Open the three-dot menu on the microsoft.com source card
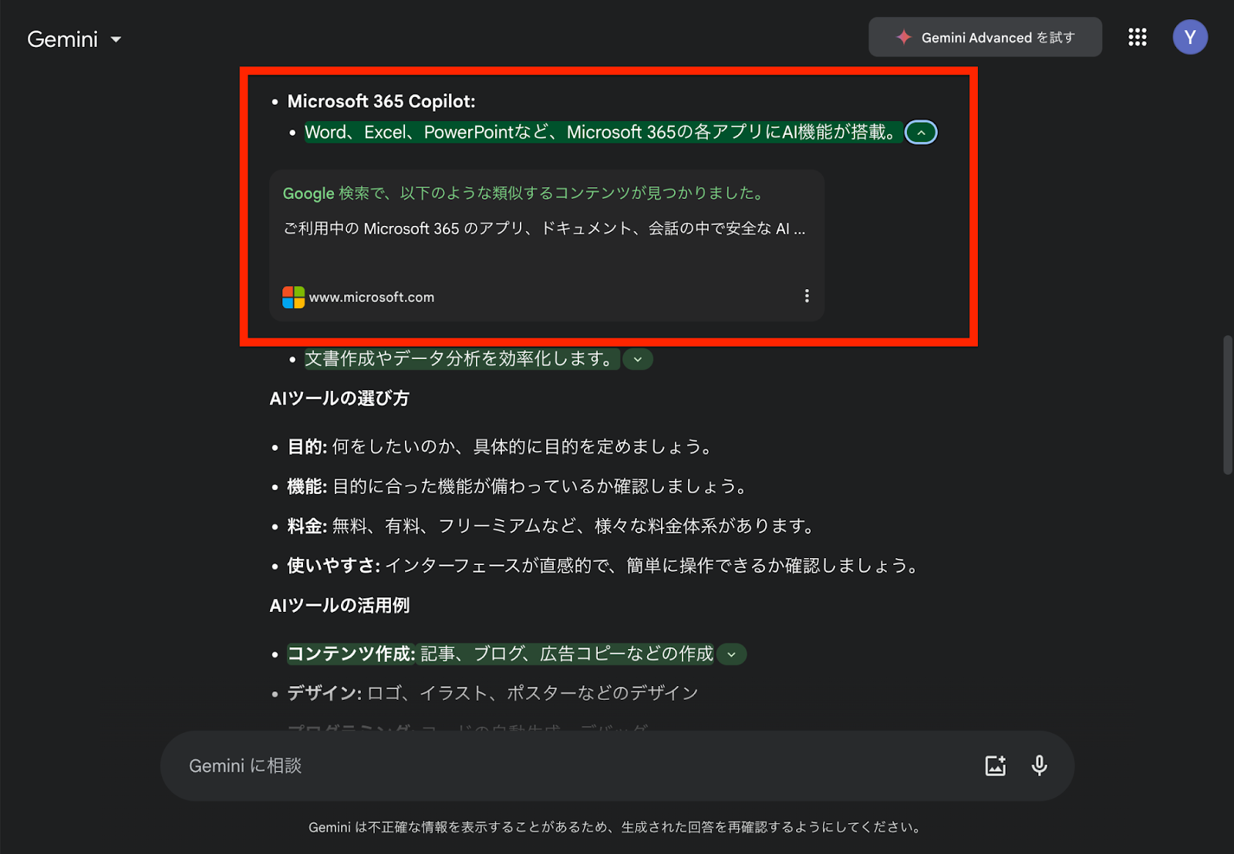Screen dimensions: 1234x854 point(807,296)
